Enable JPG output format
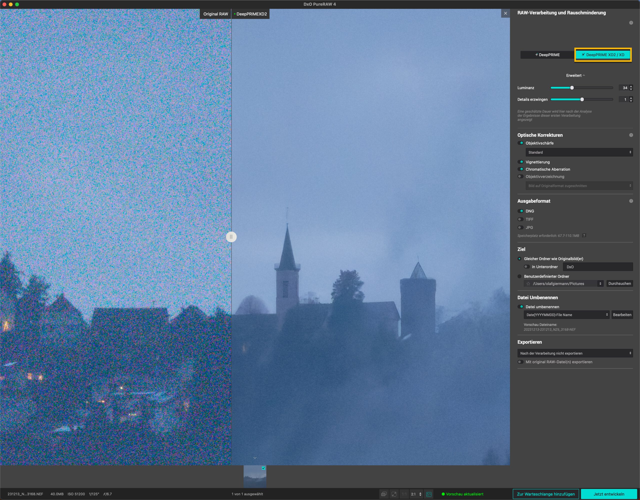 coord(520,227)
